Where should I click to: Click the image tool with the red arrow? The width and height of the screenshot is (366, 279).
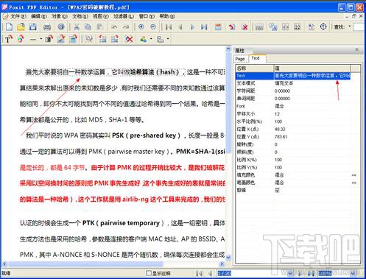61,39
